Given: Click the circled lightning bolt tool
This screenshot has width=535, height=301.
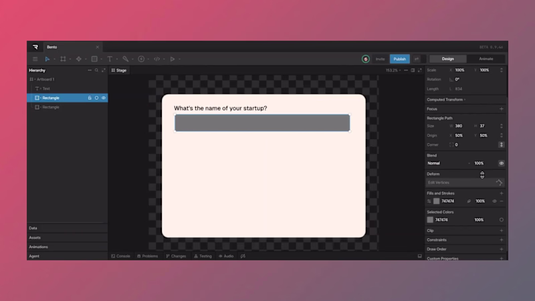Looking at the screenshot, I should [141, 59].
